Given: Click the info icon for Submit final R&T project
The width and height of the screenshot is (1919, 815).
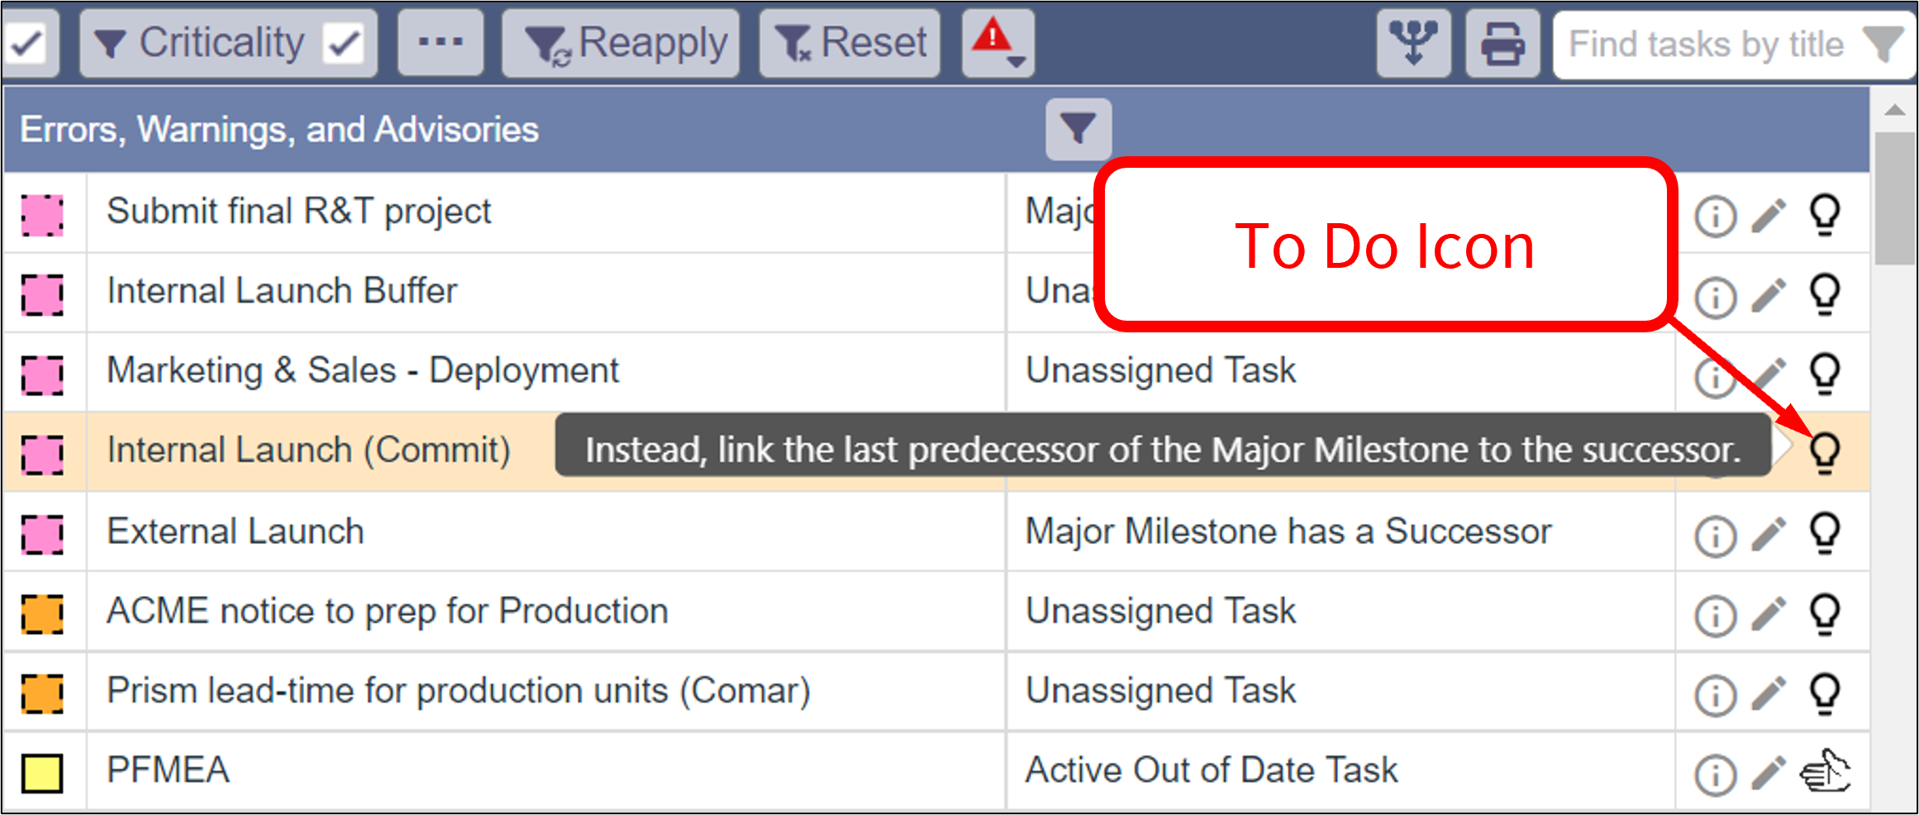Looking at the screenshot, I should point(1715,217).
